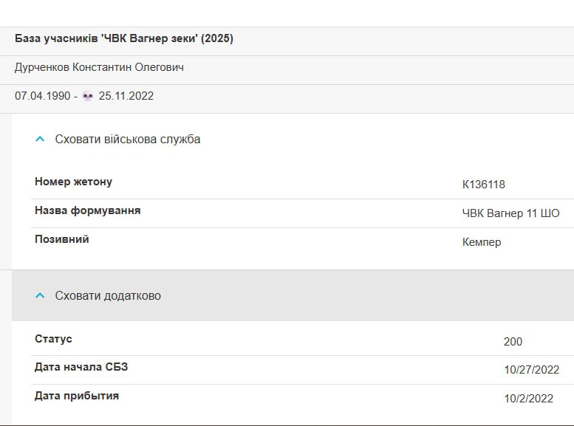
Task: Click the 'Сховати додатково' label
Action: (x=108, y=296)
